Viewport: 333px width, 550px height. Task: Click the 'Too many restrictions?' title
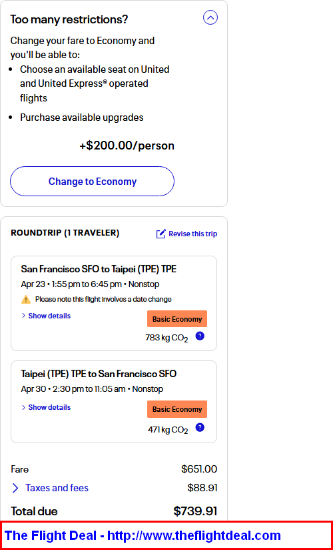click(x=69, y=19)
